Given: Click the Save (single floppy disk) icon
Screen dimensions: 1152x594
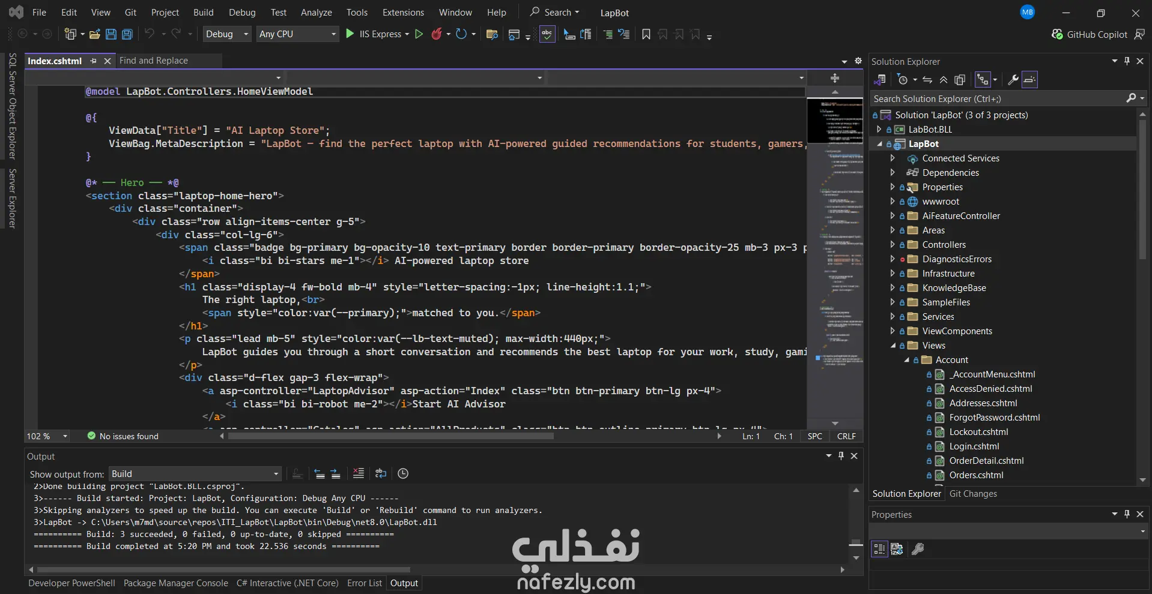Looking at the screenshot, I should coord(111,34).
